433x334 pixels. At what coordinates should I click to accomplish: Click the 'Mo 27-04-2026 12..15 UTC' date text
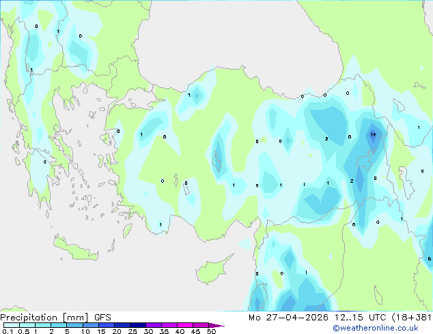click(x=318, y=318)
